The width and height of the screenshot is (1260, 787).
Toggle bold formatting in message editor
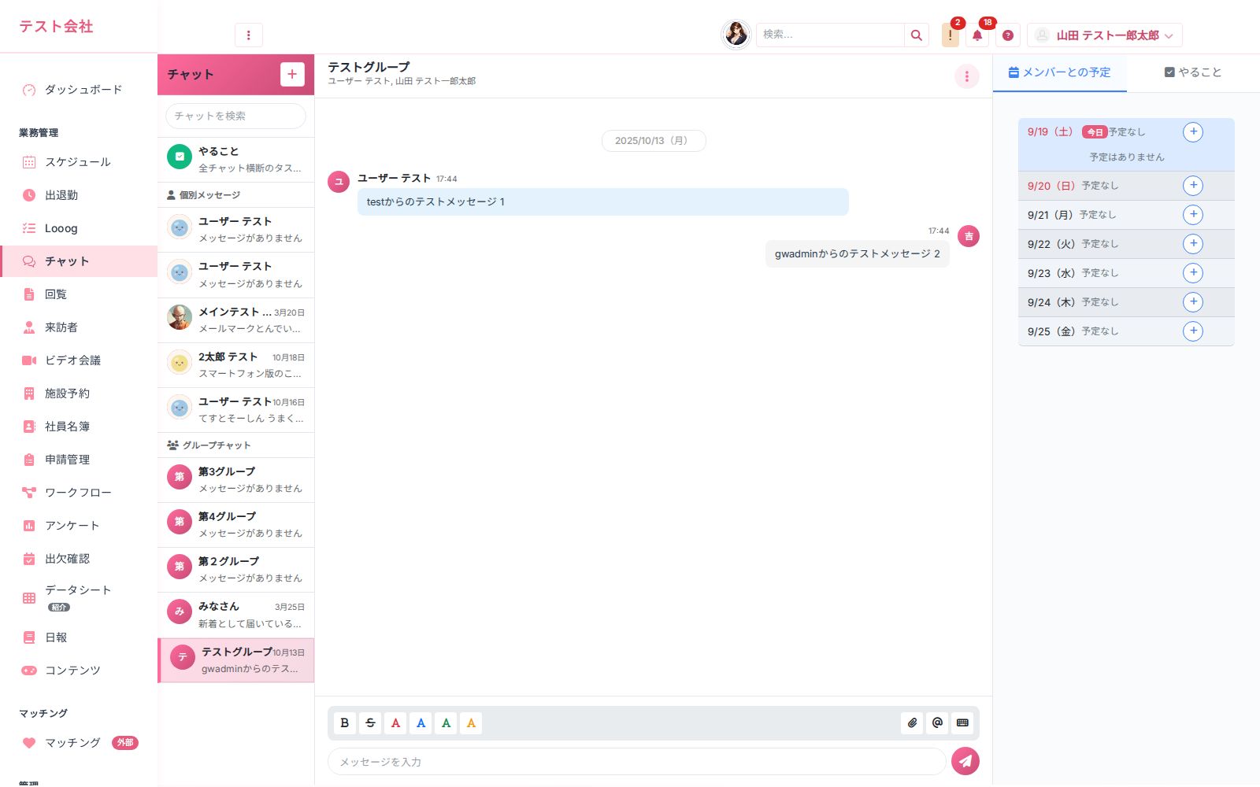point(345,722)
